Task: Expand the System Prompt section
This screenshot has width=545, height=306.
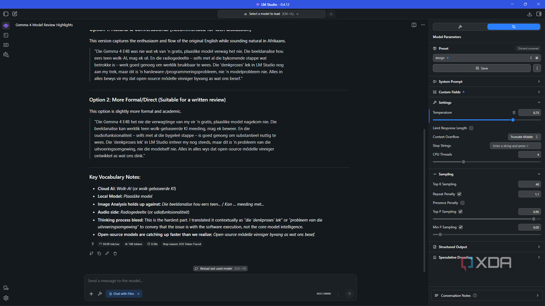Action: pyautogui.click(x=487, y=82)
